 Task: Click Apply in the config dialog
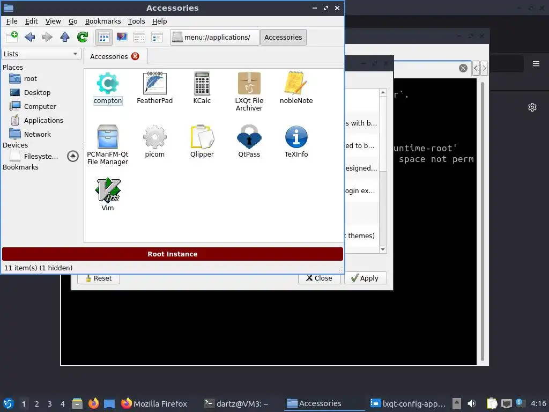[x=365, y=278]
